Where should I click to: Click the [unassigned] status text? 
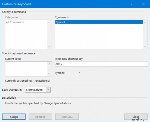coord(42,81)
